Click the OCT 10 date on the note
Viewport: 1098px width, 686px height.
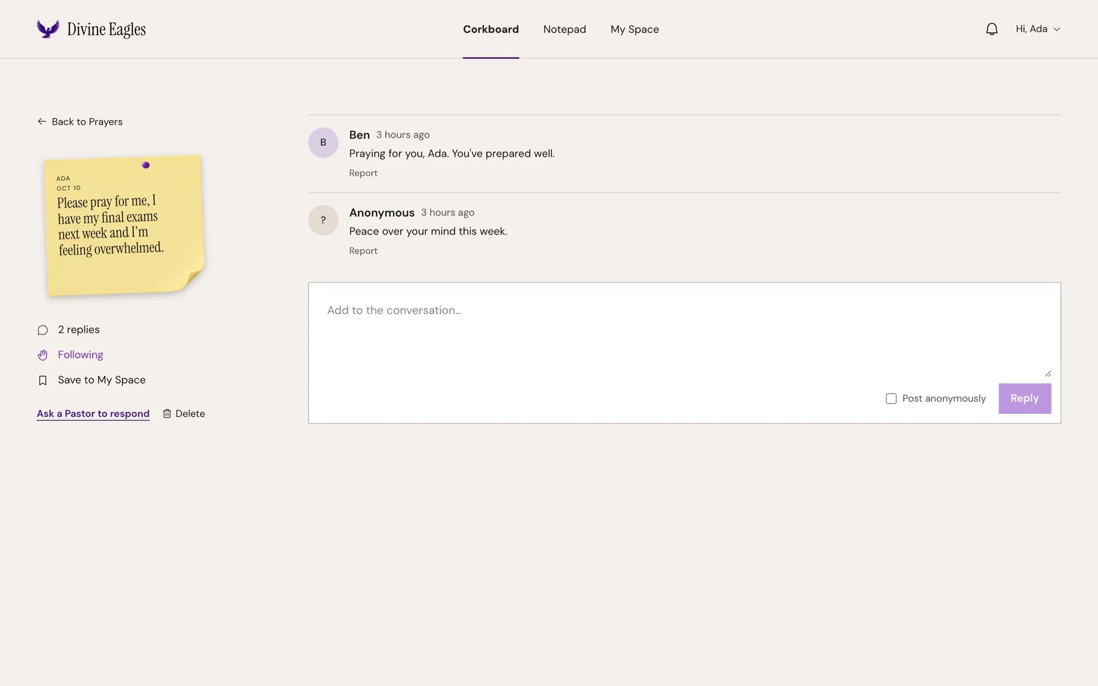click(69, 188)
